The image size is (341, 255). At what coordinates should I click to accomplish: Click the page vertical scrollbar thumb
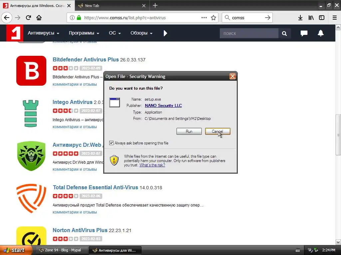[x=338, y=135]
